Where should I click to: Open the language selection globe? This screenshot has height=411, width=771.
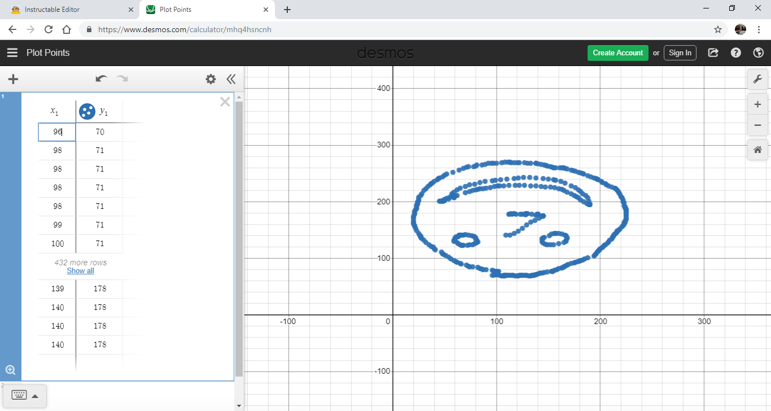point(758,53)
